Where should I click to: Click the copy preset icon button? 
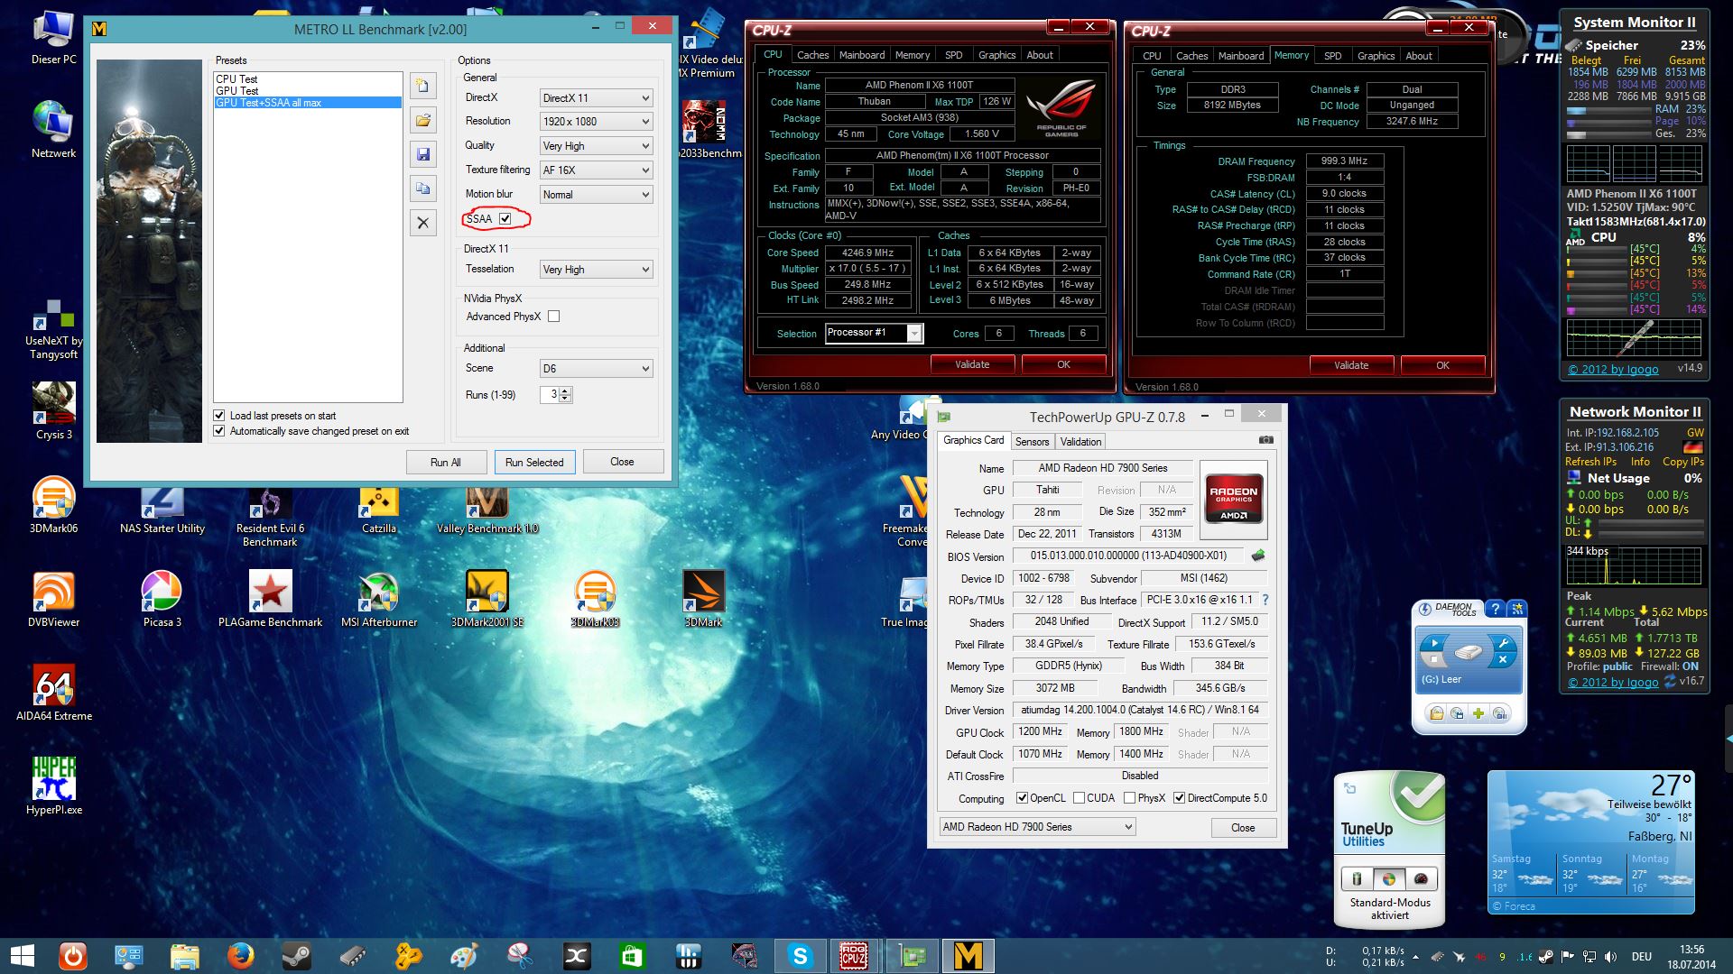[x=422, y=188]
